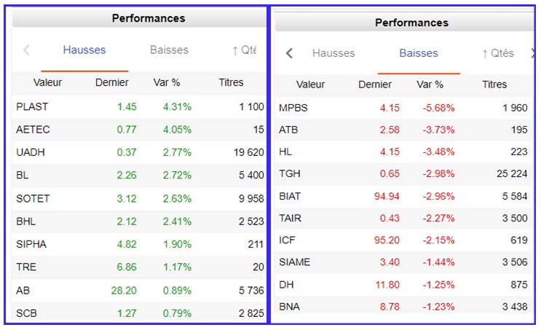Sort by Dernier column in right table
The image size is (541, 330).
[375, 85]
